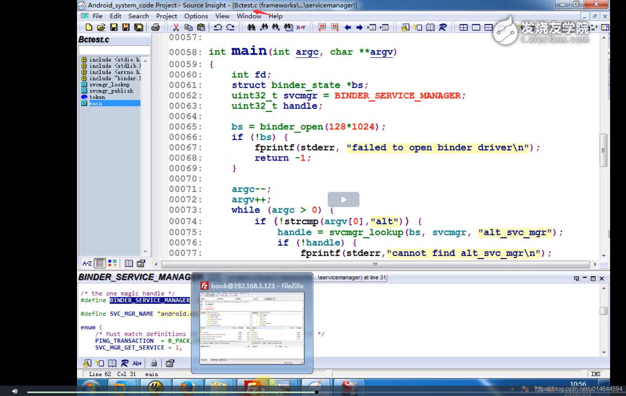Click the video volume speaker icon
626x396 pixels.
click(x=15, y=391)
